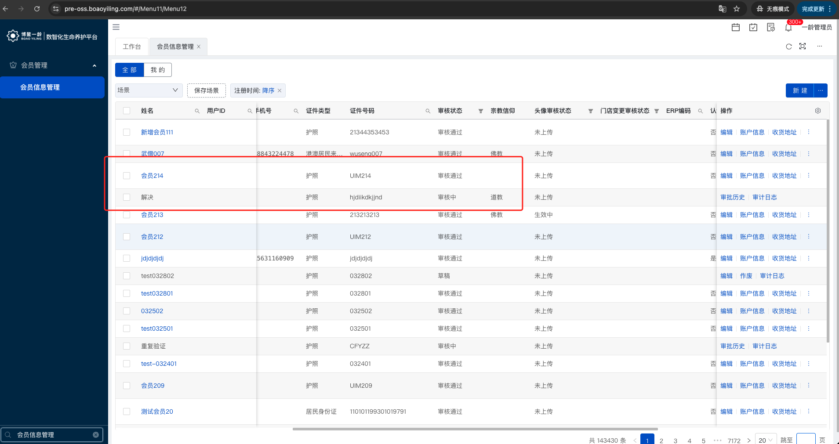The image size is (839, 444).
Task: Refresh the current tab page
Action: [x=789, y=47]
